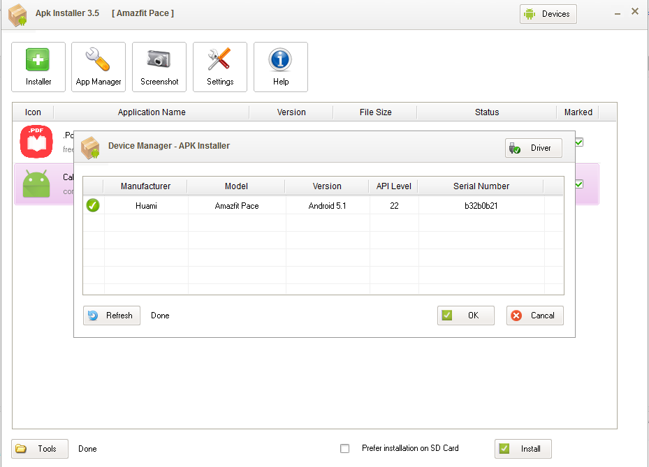Sort main list by Version column header
649x467 pixels.
pyautogui.click(x=291, y=112)
